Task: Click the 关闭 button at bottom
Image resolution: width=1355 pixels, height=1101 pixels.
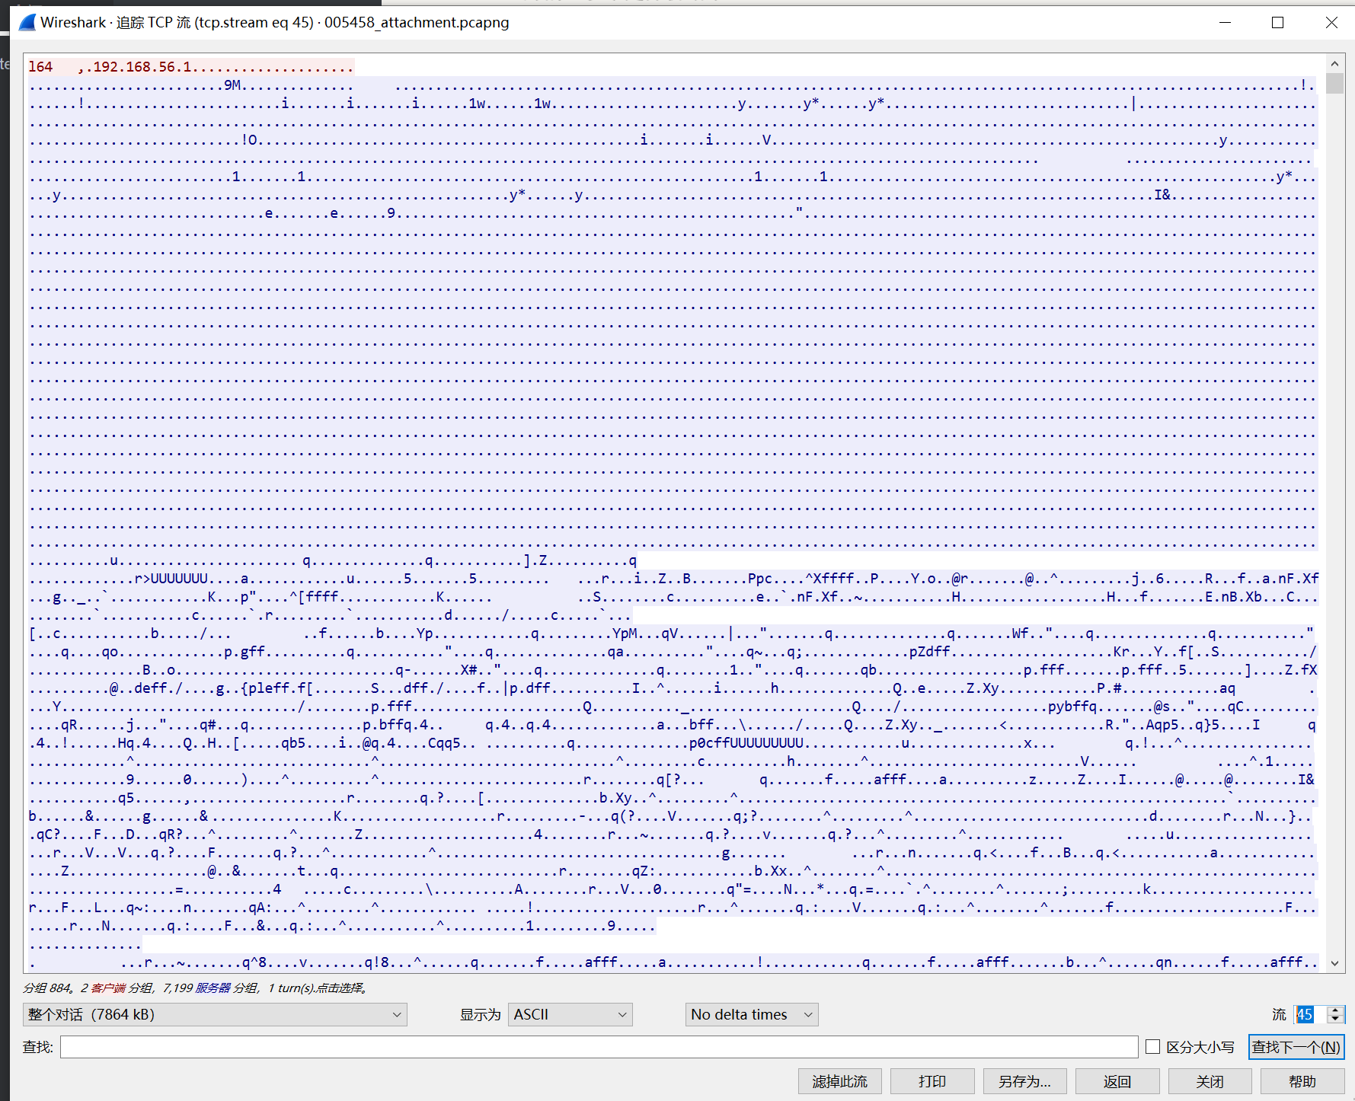Action: point(1210,1081)
